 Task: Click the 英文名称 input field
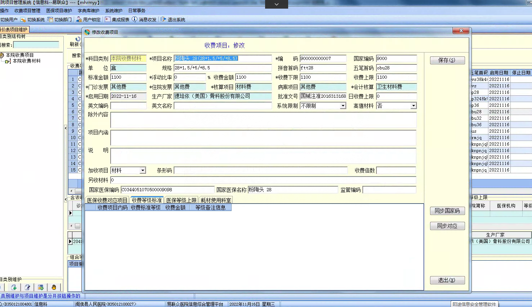[223, 106]
